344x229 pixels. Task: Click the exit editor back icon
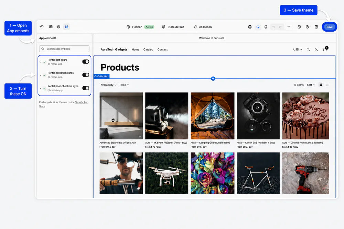pyautogui.click(x=42, y=27)
